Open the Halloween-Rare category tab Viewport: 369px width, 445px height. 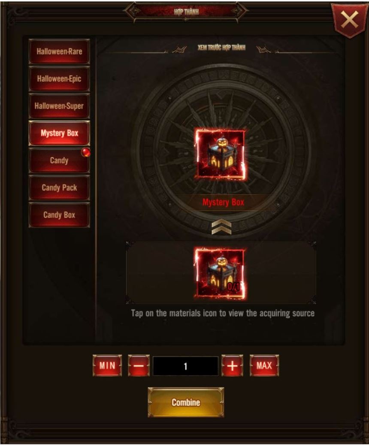pos(59,51)
